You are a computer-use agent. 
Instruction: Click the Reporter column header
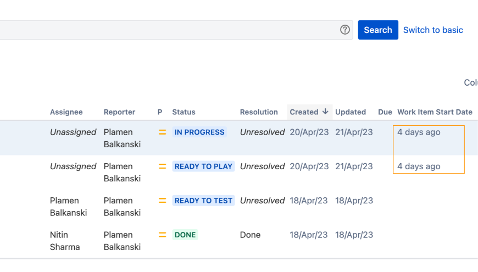pyautogui.click(x=119, y=112)
